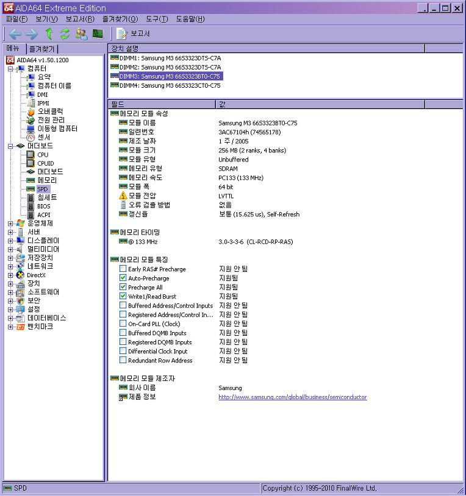Expand the 디스플레이 tree node

point(10,241)
